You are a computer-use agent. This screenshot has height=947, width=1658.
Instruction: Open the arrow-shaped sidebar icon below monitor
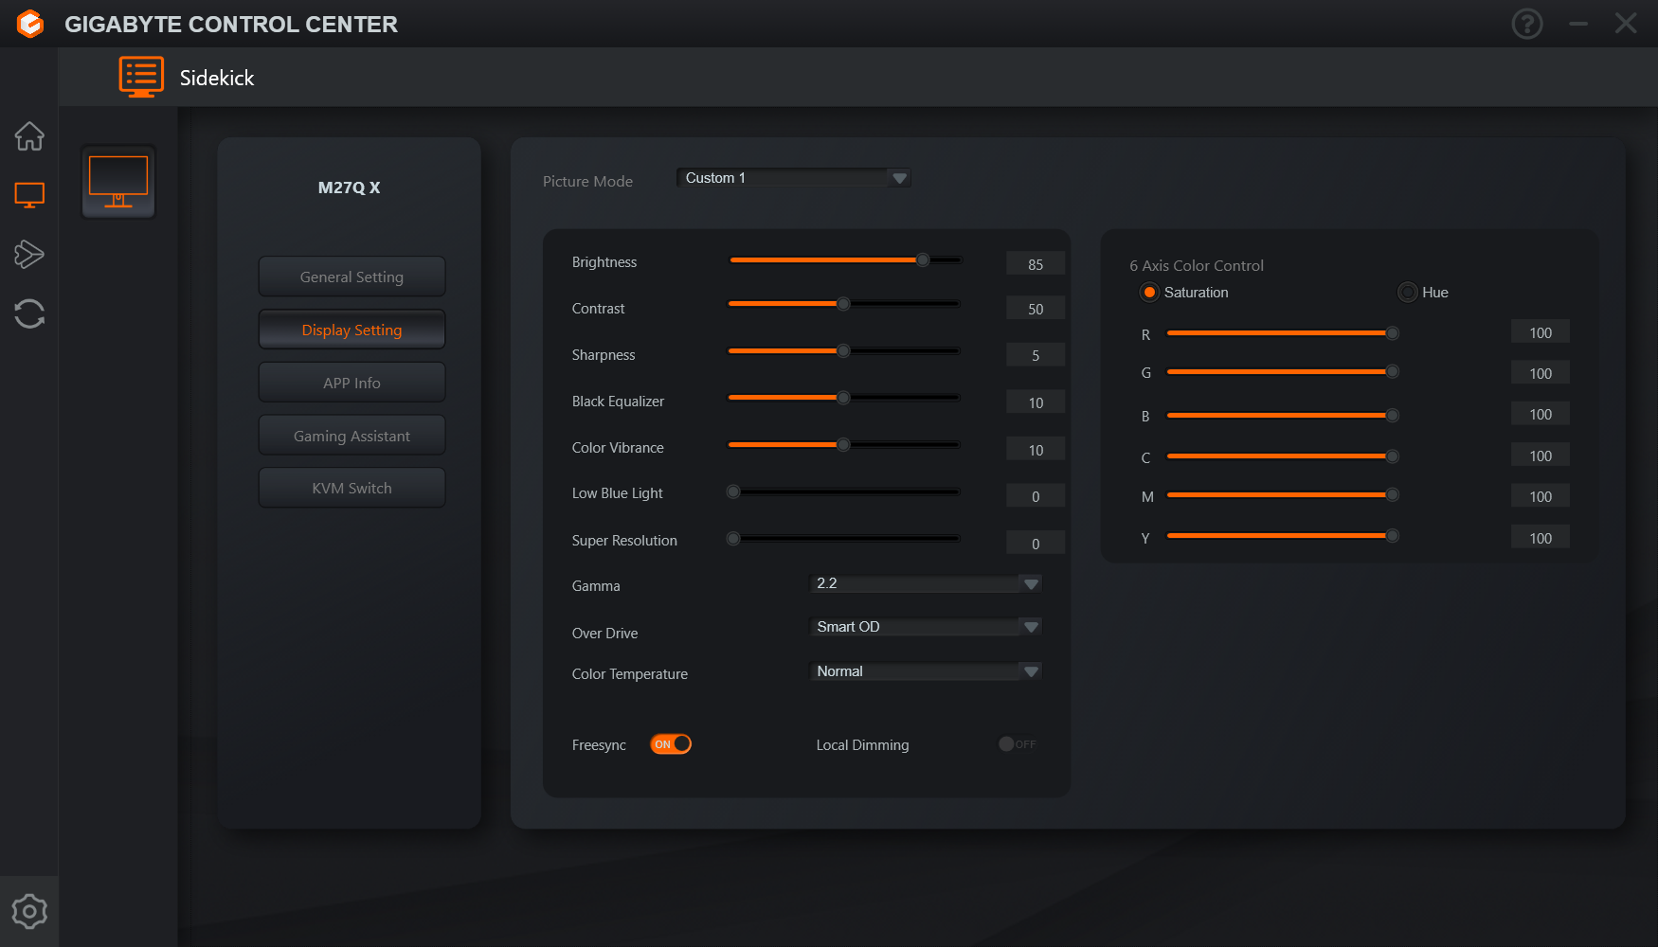point(29,254)
